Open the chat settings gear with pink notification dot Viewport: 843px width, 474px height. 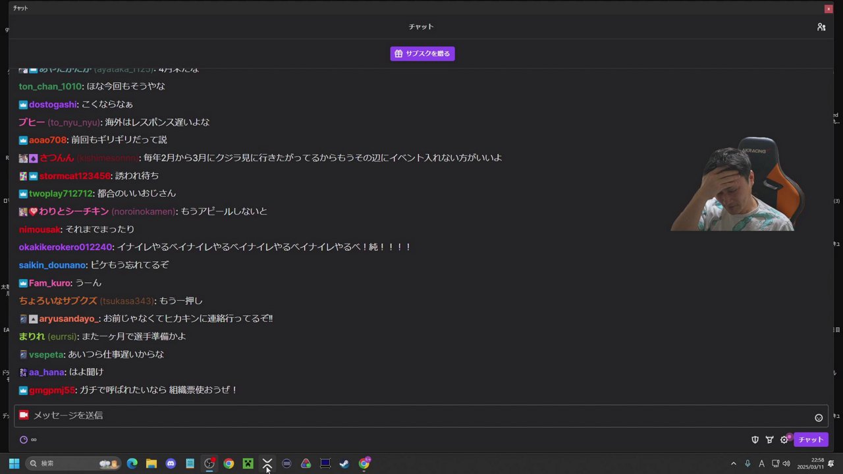[x=784, y=439]
